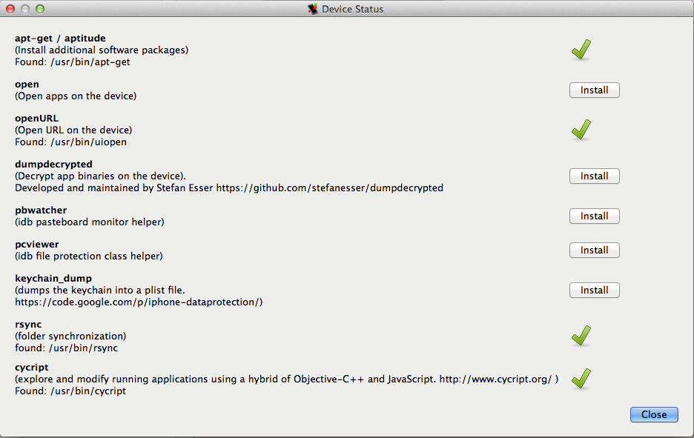Click the cycript green checkmark icon
The image size is (694, 438).
pos(581,379)
